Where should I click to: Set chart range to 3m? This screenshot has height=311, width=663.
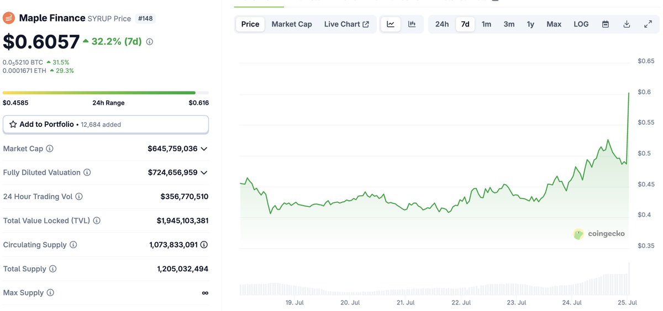[509, 24]
